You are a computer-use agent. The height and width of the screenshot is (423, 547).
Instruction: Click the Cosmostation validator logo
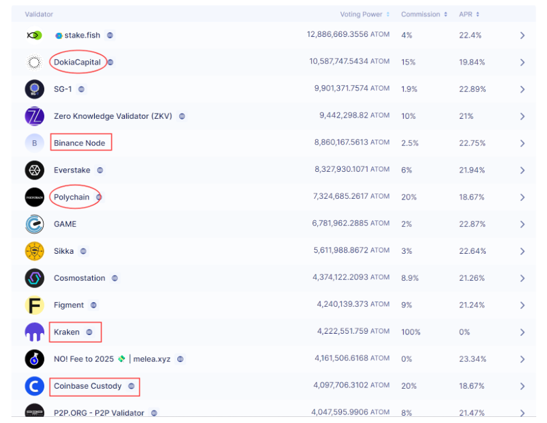click(34, 278)
